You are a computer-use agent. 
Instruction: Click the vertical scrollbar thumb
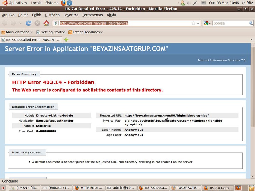click(252, 87)
